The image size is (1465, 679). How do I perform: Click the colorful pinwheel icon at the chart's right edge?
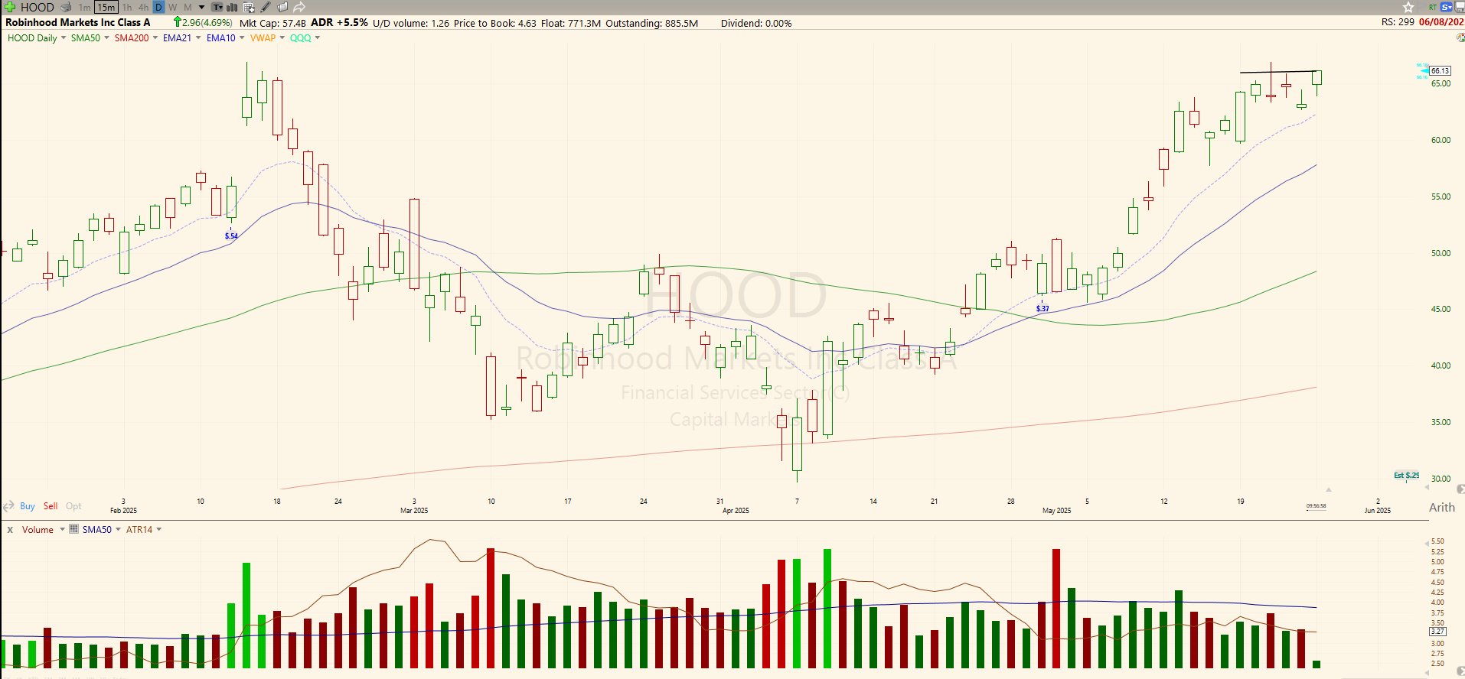[1460, 37]
